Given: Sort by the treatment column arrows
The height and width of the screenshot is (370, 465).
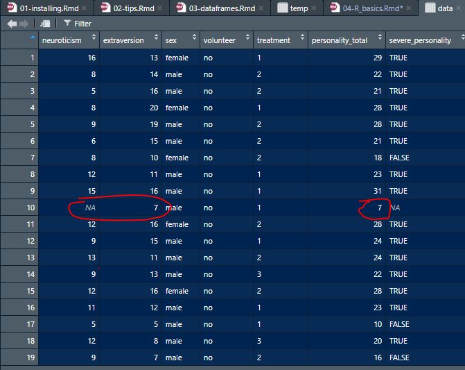Looking at the screenshot, I should point(302,37).
